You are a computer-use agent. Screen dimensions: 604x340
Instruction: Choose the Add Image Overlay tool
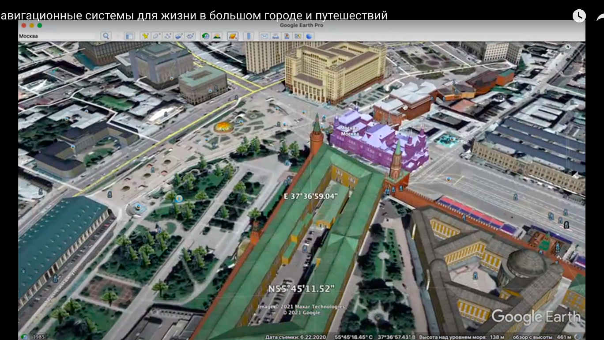pyautogui.click(x=179, y=36)
